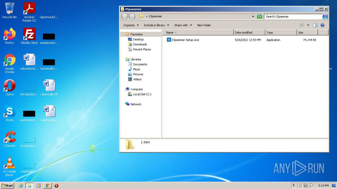Sort by Size column header
This screenshot has height=189, width=337.
(307, 33)
